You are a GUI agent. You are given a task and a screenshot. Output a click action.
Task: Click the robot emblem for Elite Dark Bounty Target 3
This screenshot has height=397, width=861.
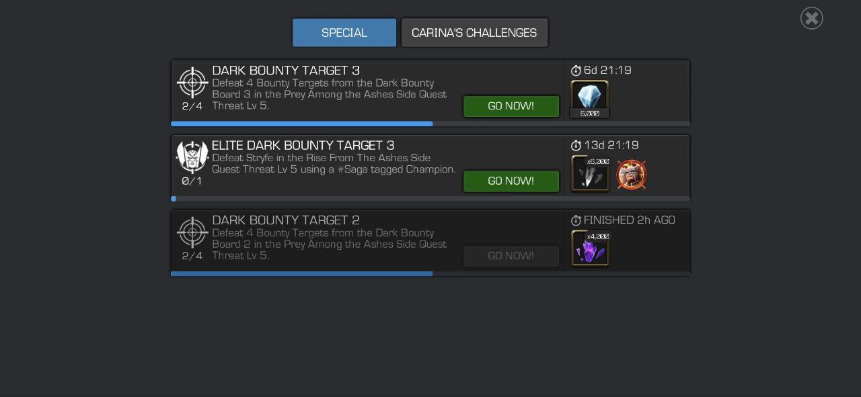pos(192,157)
